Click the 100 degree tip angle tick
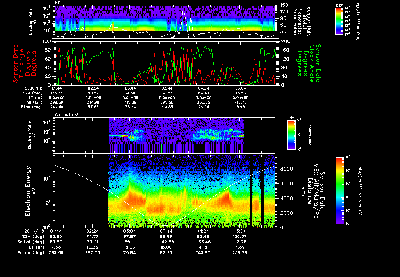This screenshot has width=400, height=277. [x=47, y=41]
